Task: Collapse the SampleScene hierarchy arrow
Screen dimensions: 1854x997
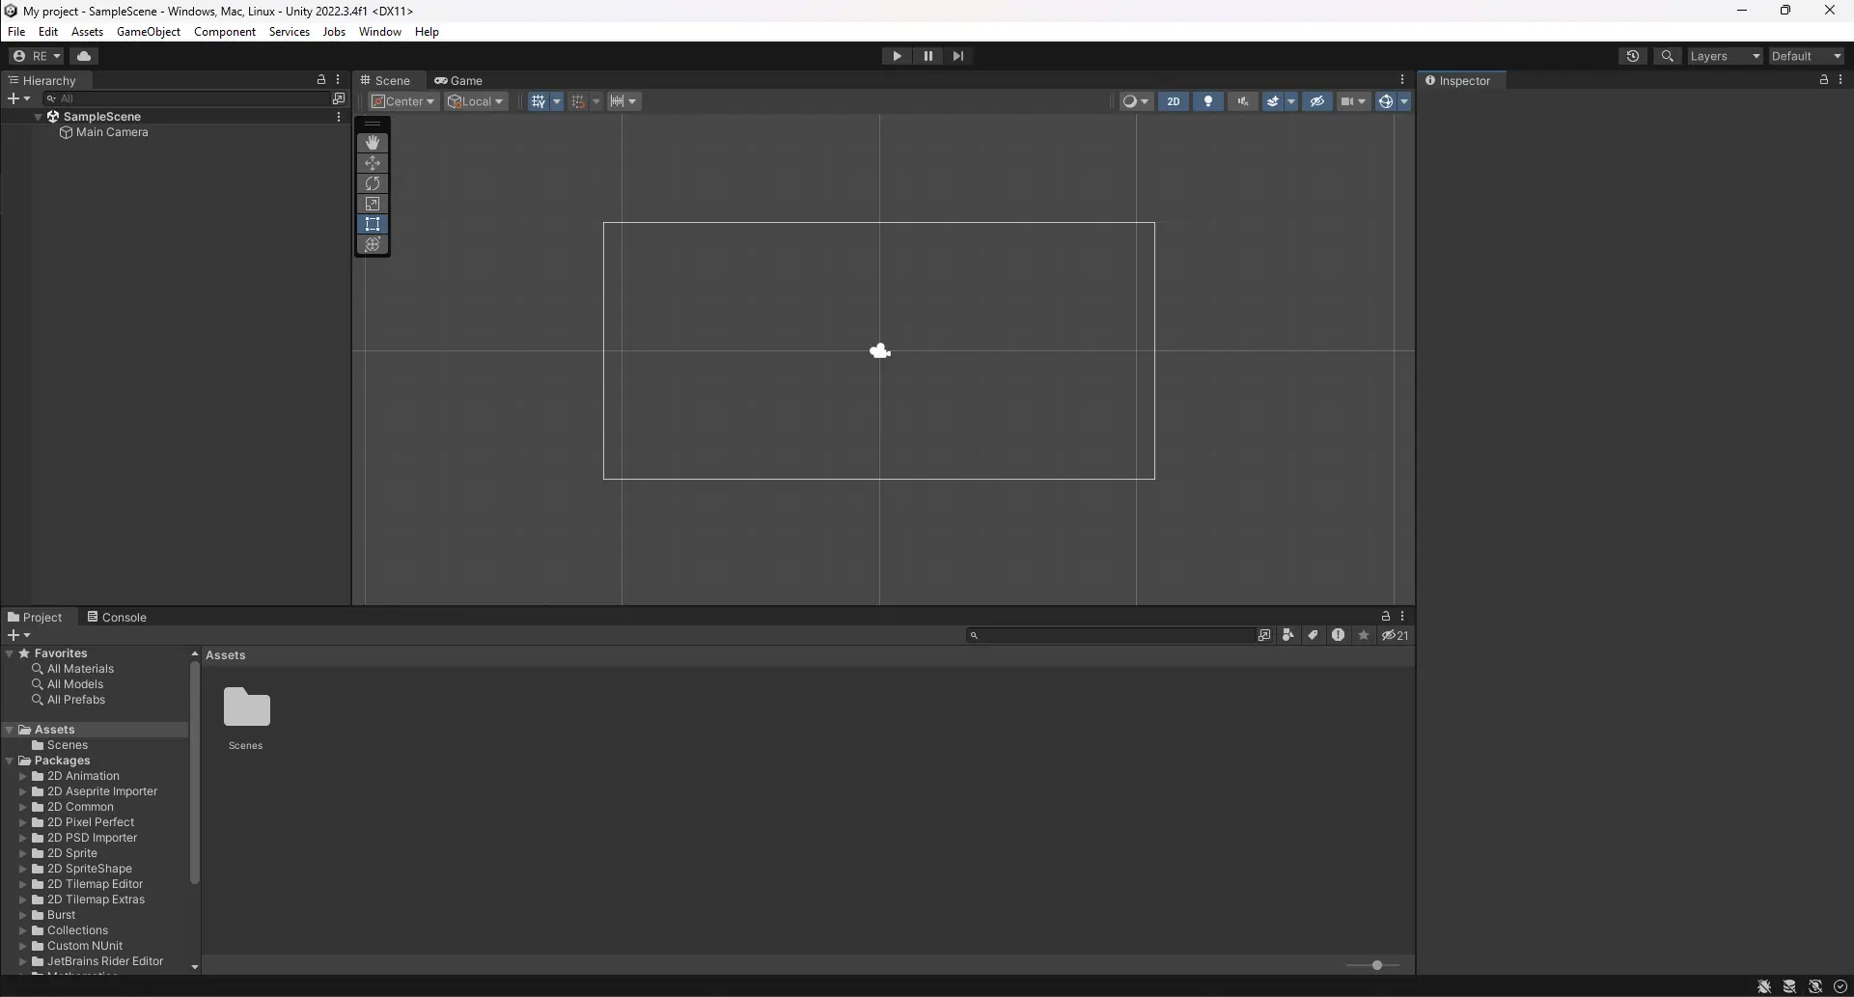Action: coord(38,117)
